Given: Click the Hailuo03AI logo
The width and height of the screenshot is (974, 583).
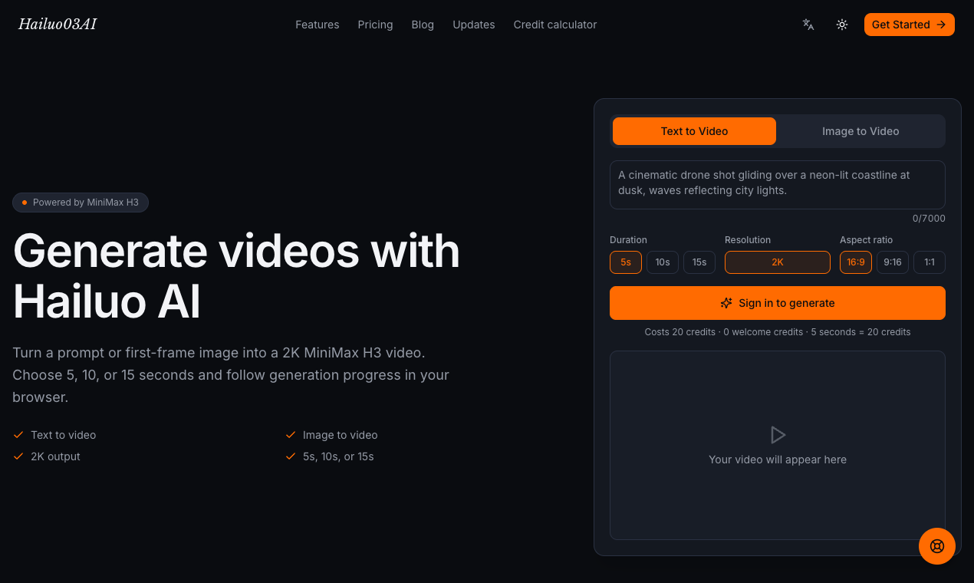Looking at the screenshot, I should click(x=58, y=25).
